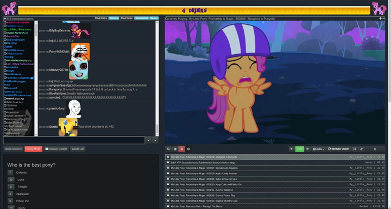Click the volume up speaker icon
Image resolution: width=391 pixels, height=209 pixels.
coord(307,149)
